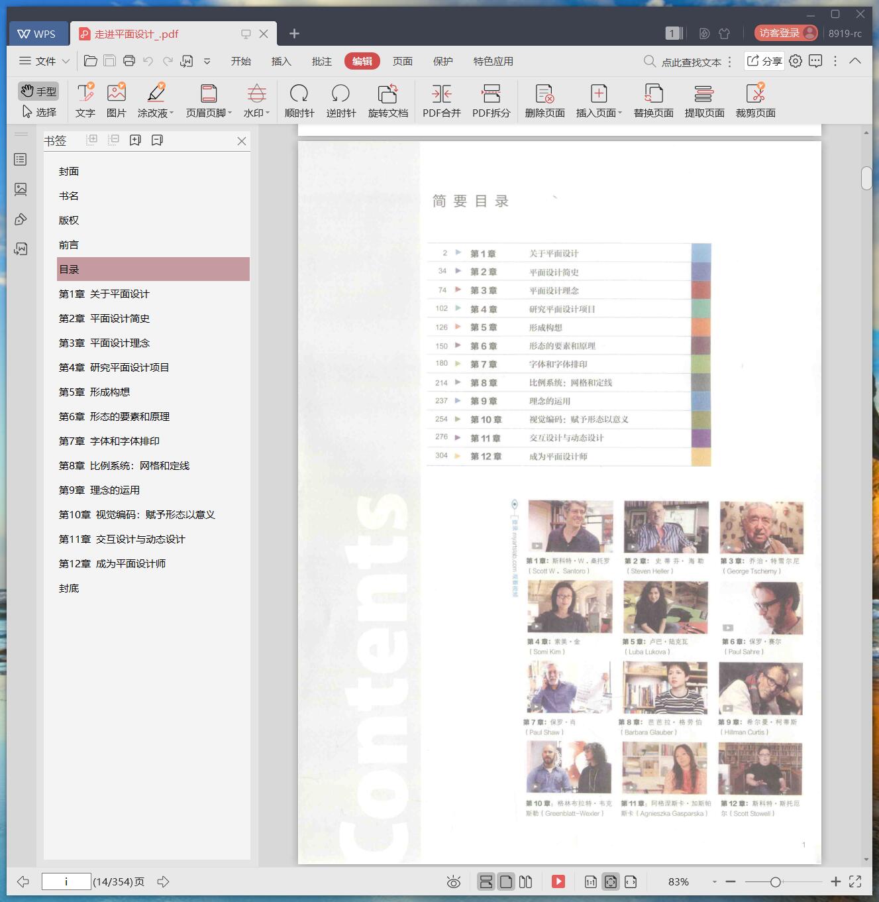Click PDF Split tool

pyautogui.click(x=491, y=101)
